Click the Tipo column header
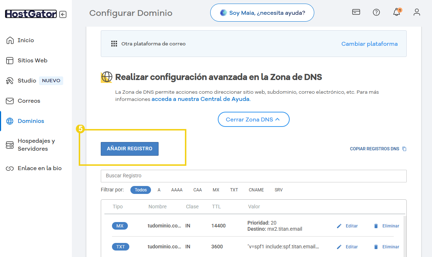 pyautogui.click(x=118, y=207)
